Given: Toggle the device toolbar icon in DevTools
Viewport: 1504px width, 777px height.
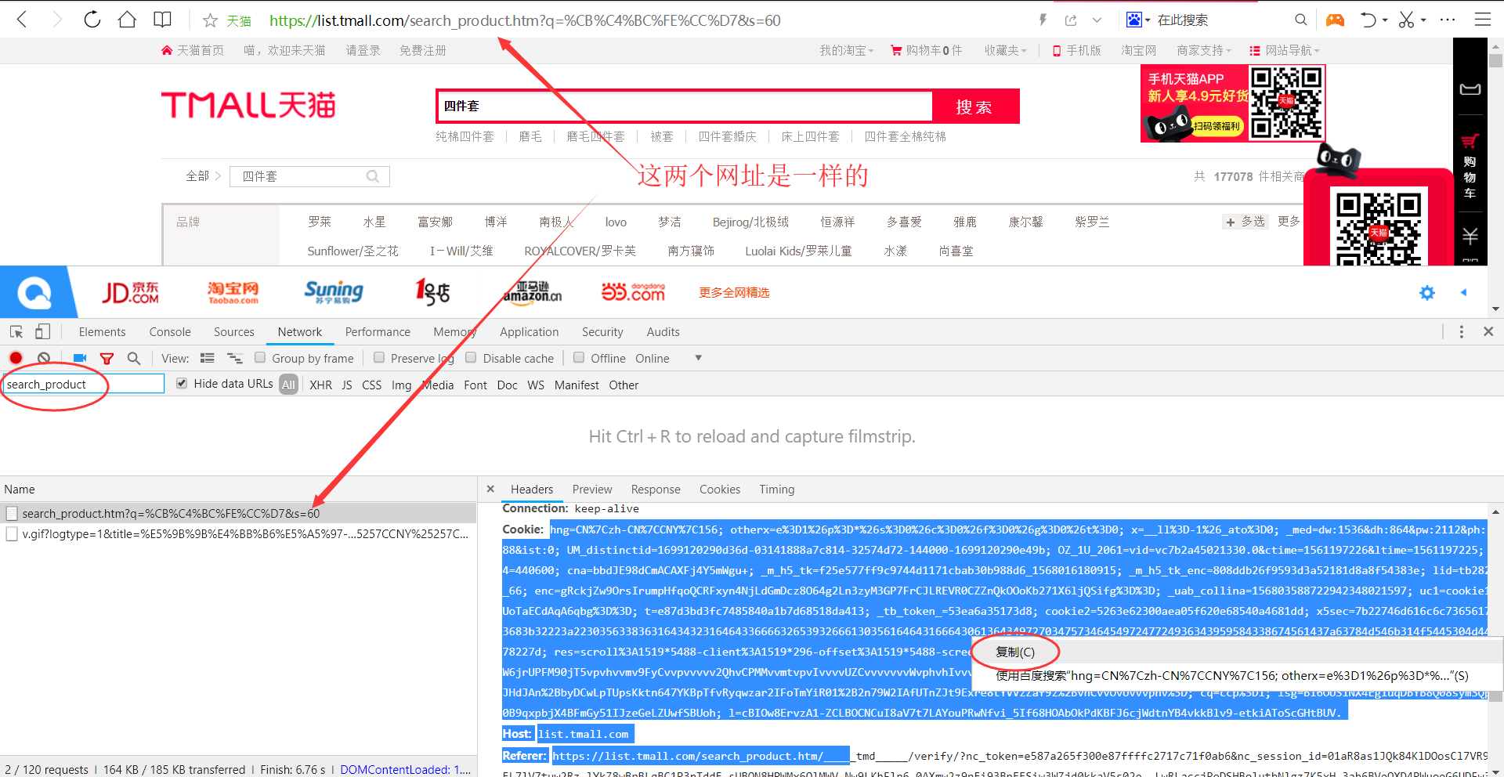Looking at the screenshot, I should (42, 331).
